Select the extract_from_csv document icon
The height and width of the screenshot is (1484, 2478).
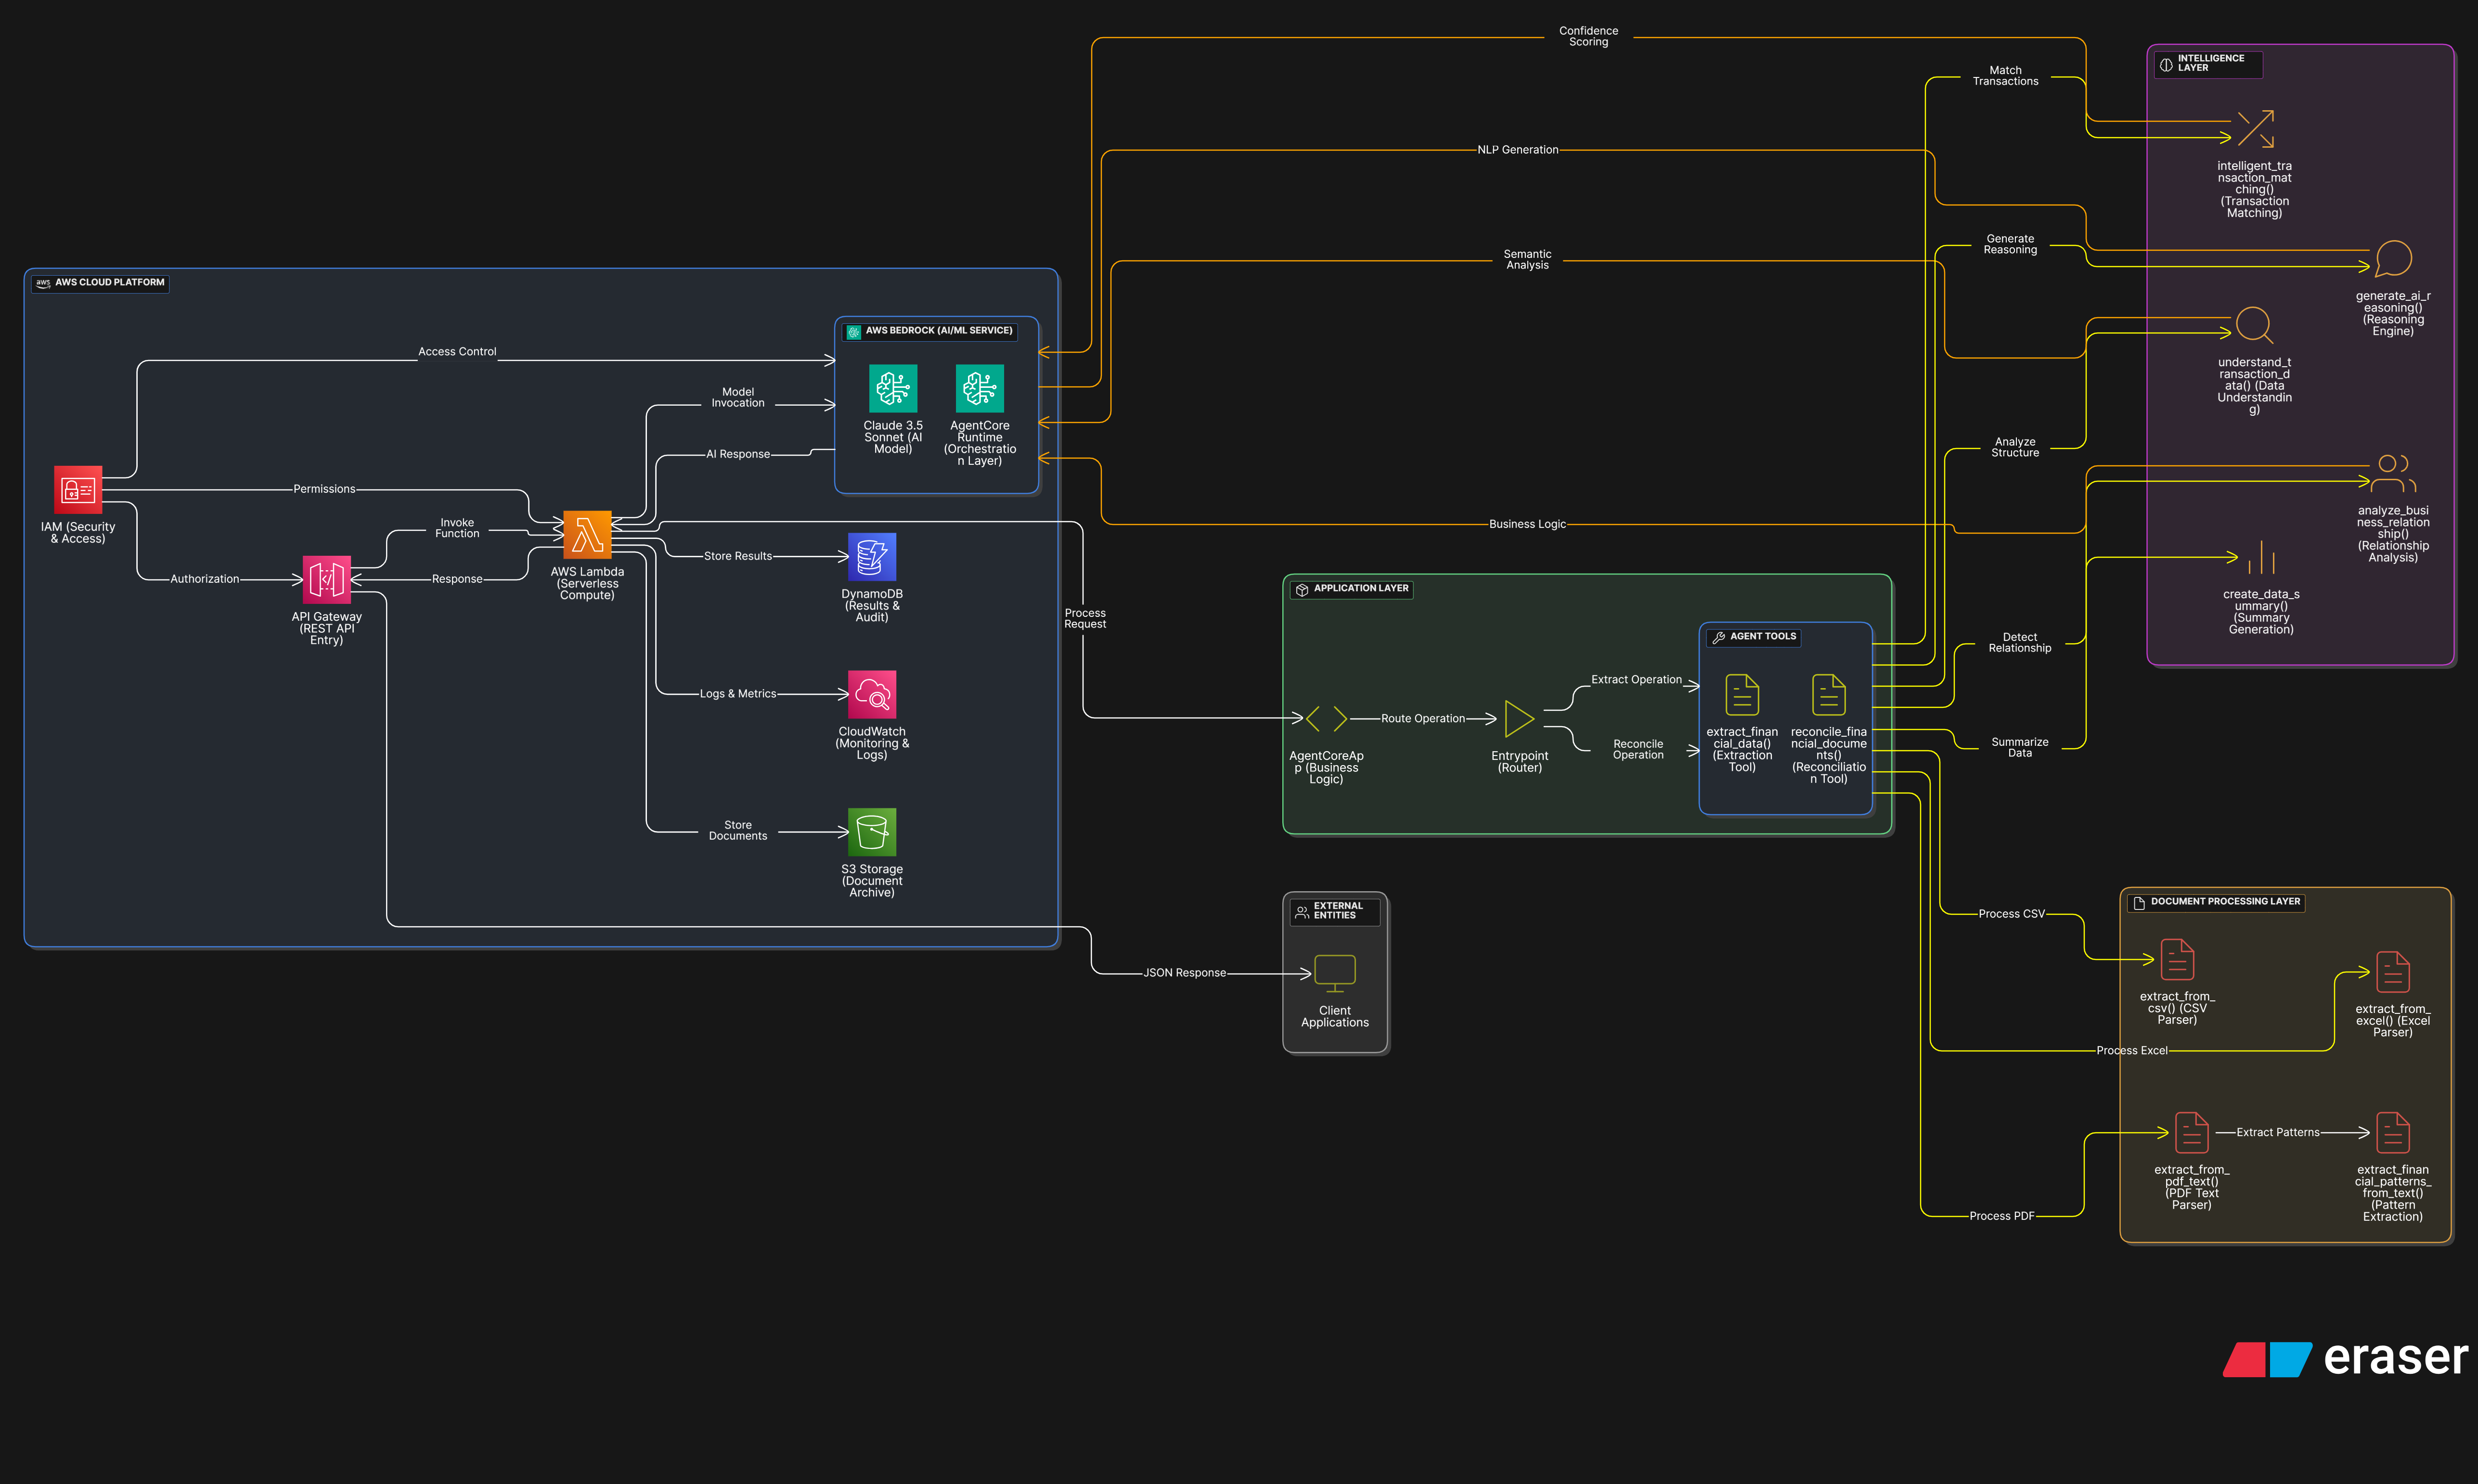2177,960
